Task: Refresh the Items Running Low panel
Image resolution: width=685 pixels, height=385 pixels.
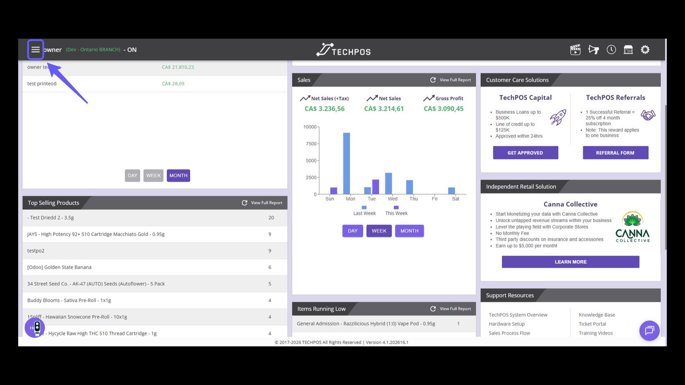Action: tap(433, 309)
